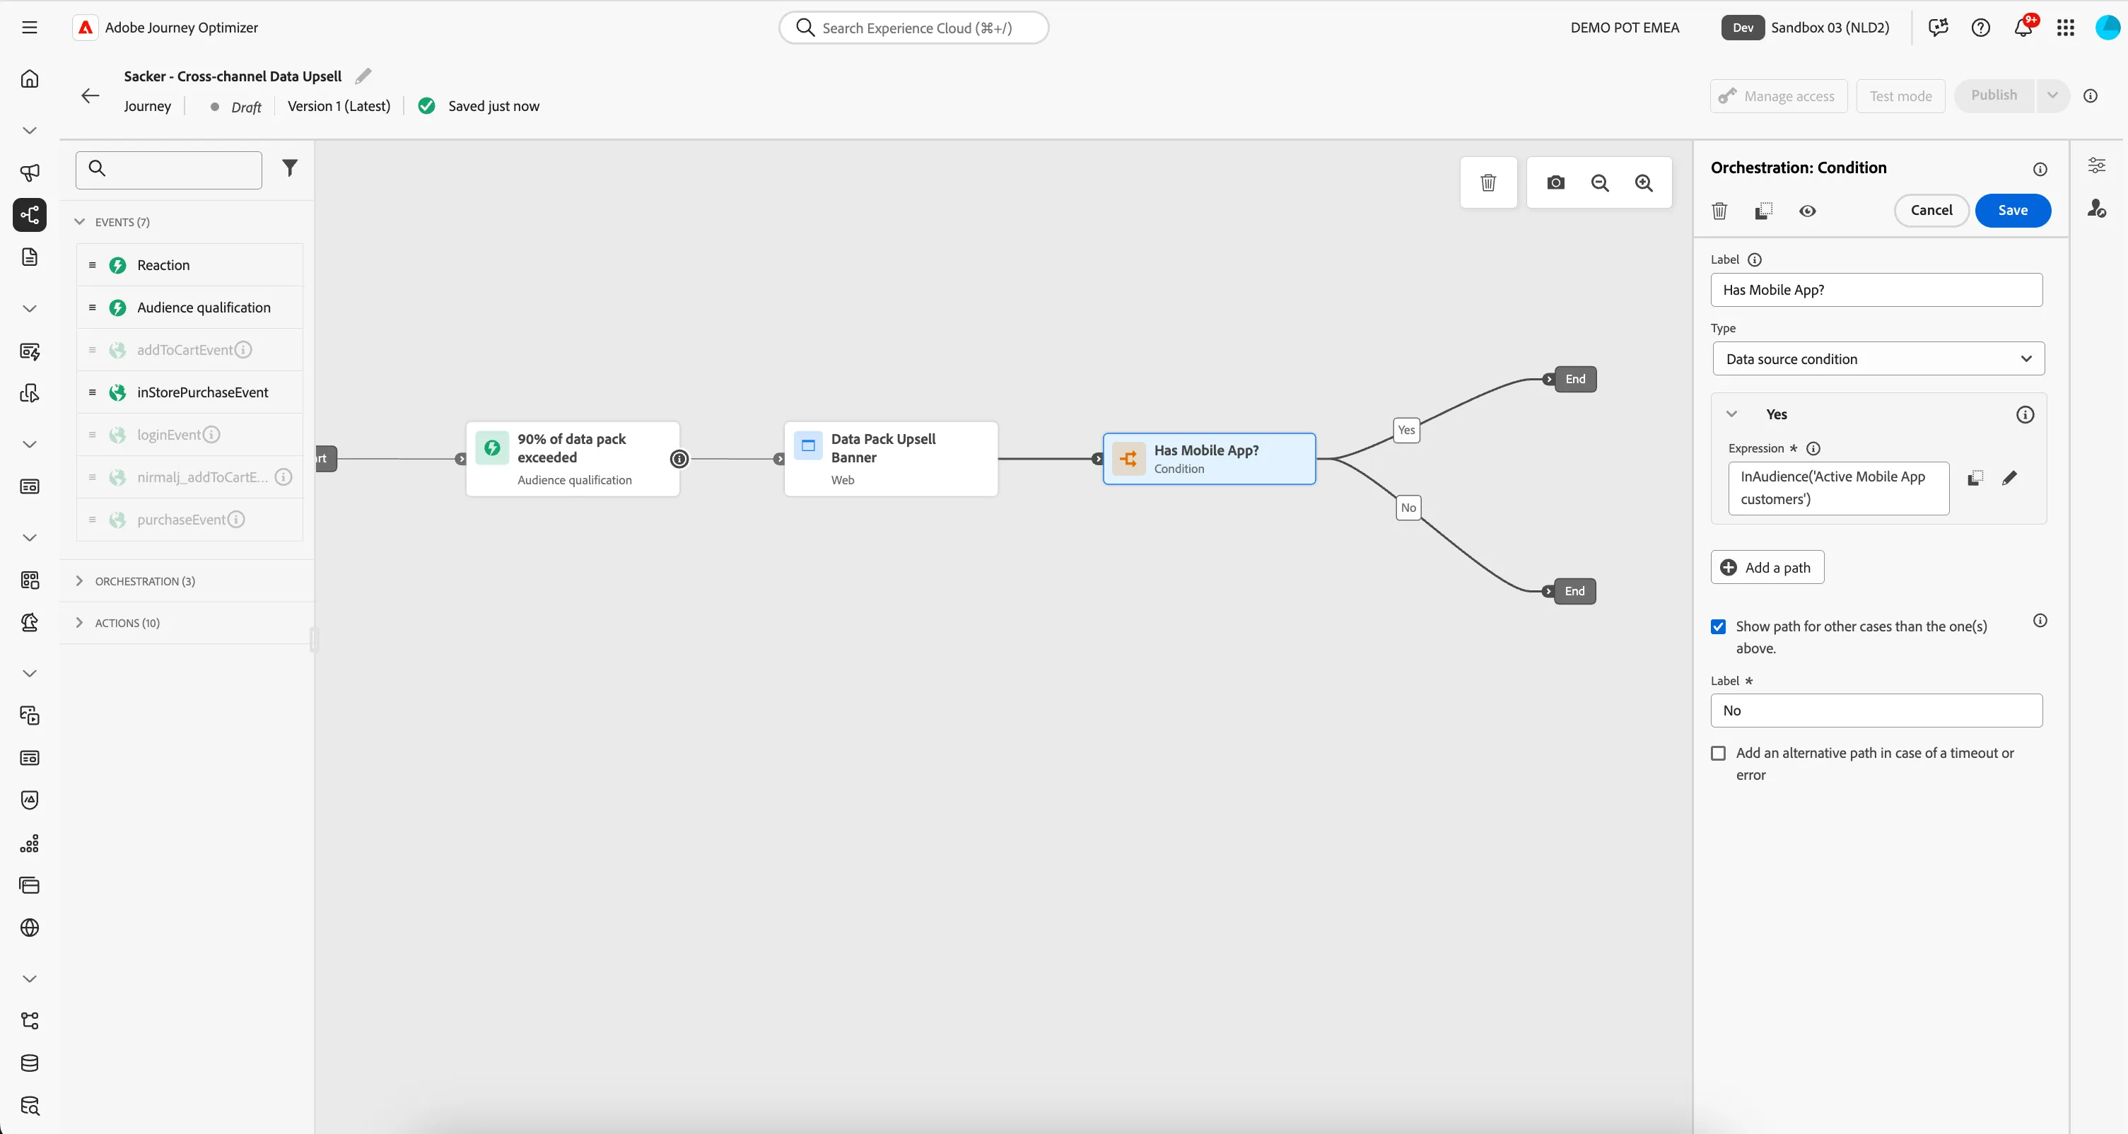This screenshot has width=2128, height=1134.
Task: Click the Cancel button
Action: tap(1931, 211)
